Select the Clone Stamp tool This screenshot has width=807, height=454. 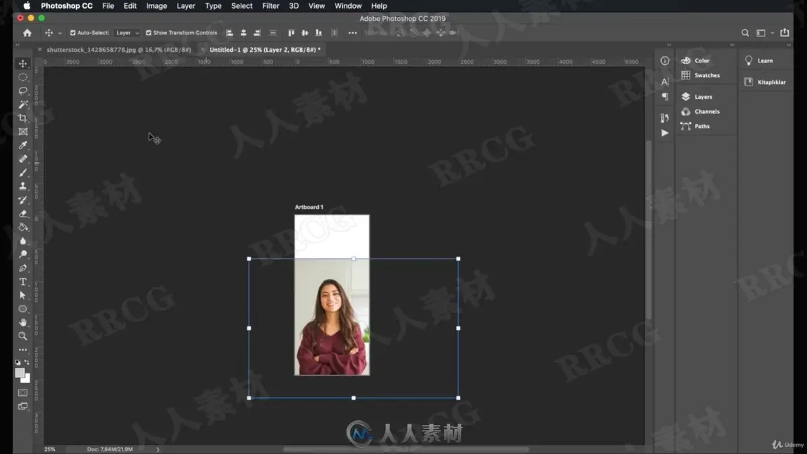[23, 186]
